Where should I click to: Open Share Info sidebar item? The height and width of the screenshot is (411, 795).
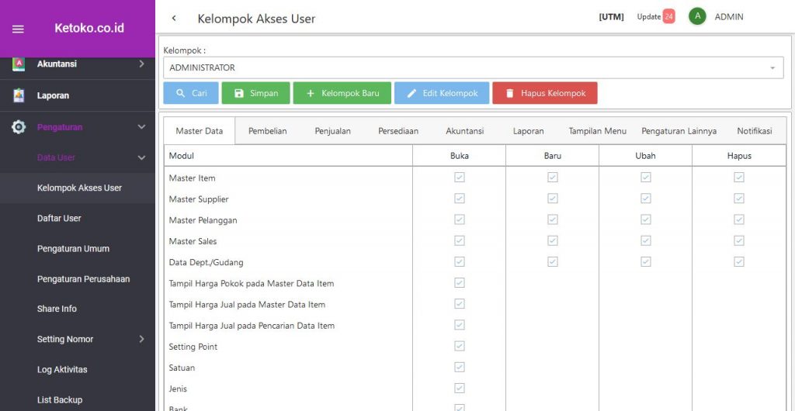tap(78, 309)
